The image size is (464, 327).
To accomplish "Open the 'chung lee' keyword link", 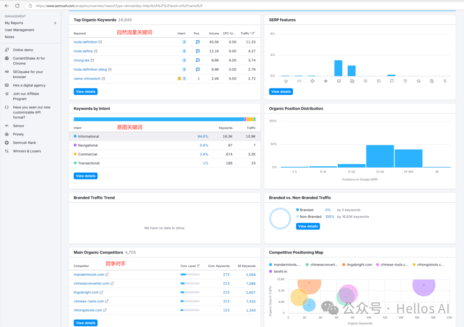I will 81,60.
